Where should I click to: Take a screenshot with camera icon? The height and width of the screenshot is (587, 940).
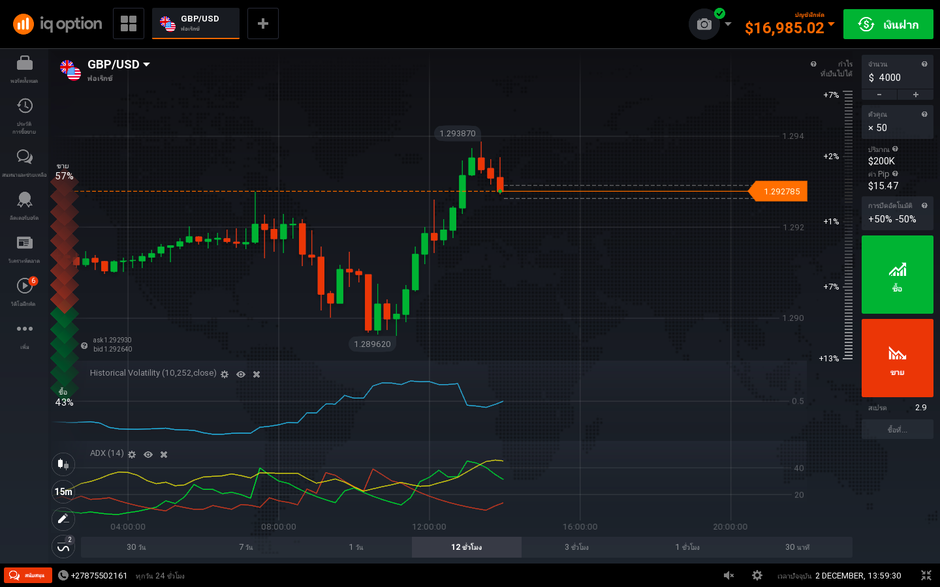coord(704,24)
